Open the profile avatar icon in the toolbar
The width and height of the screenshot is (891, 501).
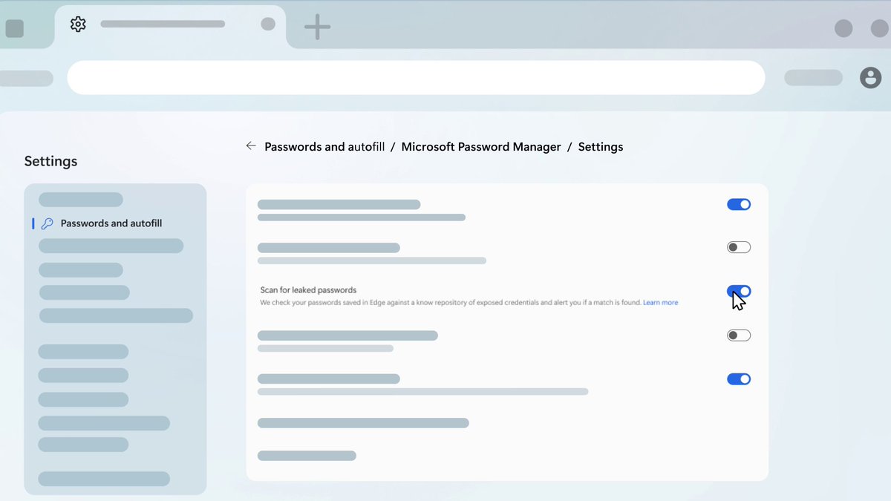(x=870, y=77)
